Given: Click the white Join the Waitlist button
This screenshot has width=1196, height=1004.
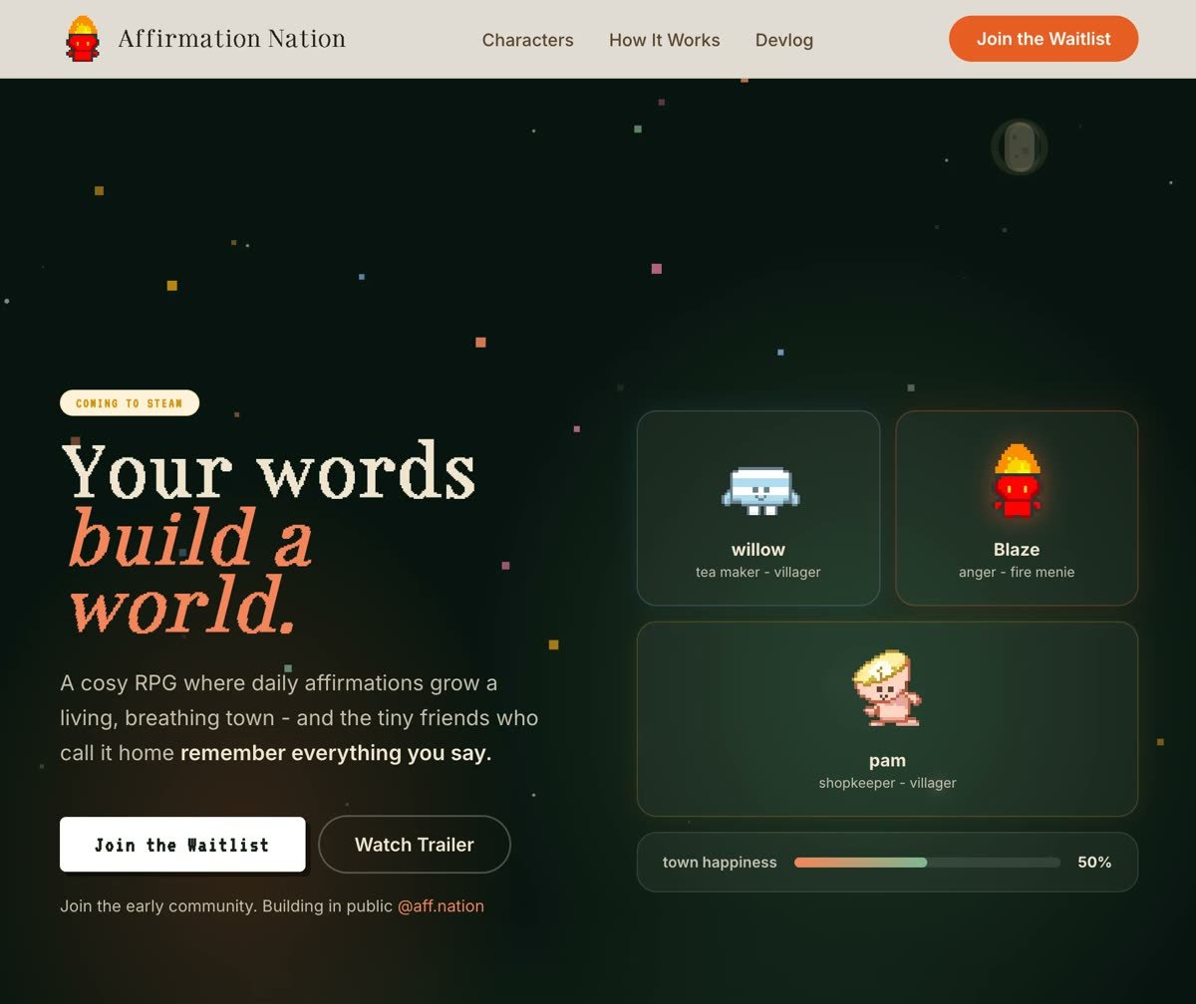Looking at the screenshot, I should coord(182,845).
